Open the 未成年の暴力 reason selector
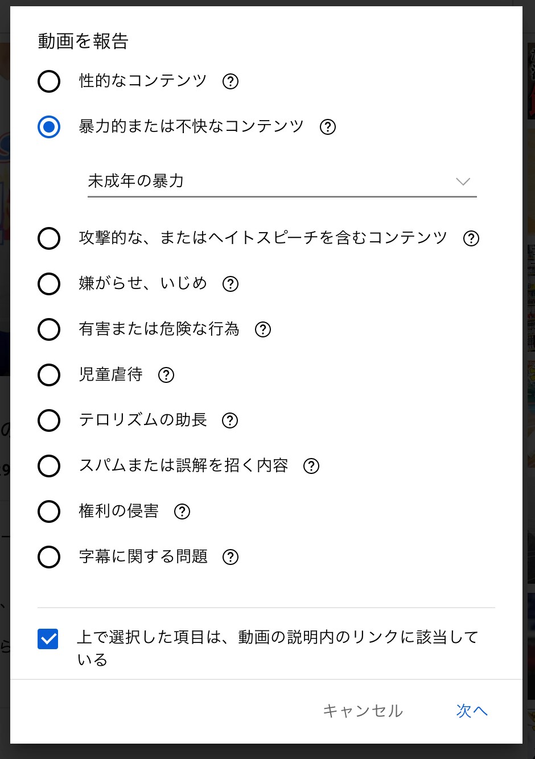Screen dimensions: 535x759 (x=282, y=181)
